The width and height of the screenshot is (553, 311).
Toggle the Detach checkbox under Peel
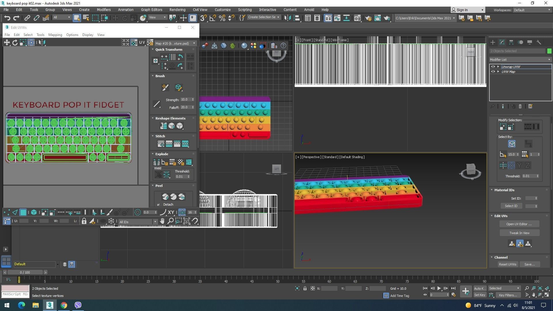158,205
